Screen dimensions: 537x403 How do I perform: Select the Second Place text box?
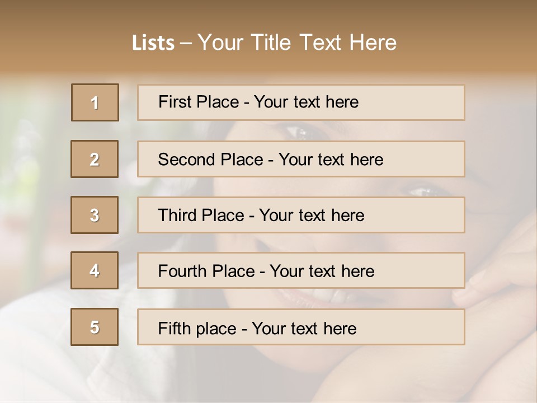tap(301, 159)
